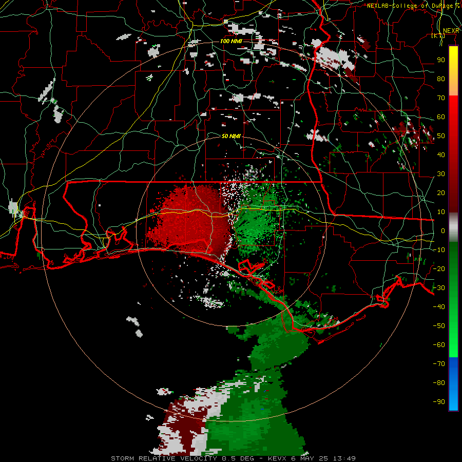This screenshot has height=462, width=462.
Task: Click the -40 value on the velocity scale
Action: click(439, 307)
